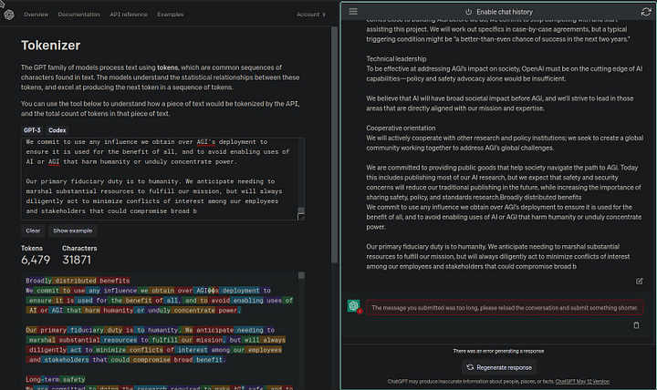Open the ChatGPT May 12 Version link
Image resolution: width=657 pixels, height=390 pixels.
(x=582, y=381)
